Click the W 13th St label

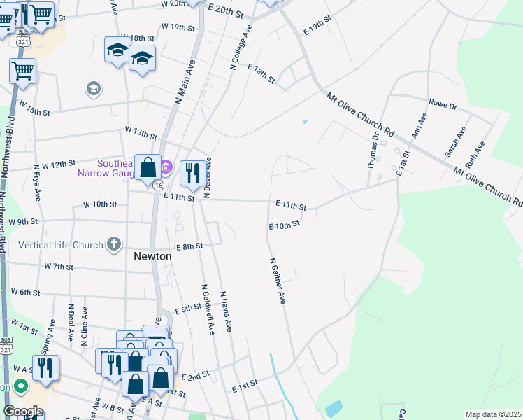point(141,133)
